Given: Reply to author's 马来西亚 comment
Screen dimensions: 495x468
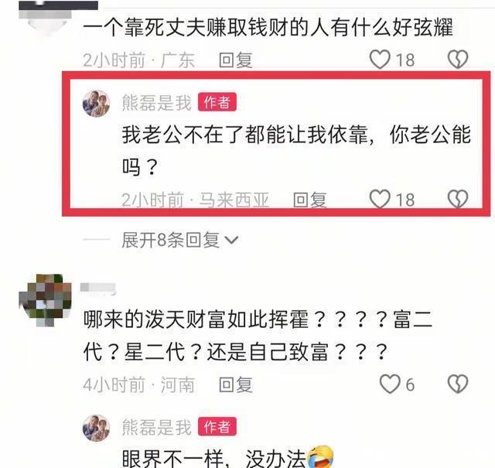Looking at the screenshot, I should [309, 200].
